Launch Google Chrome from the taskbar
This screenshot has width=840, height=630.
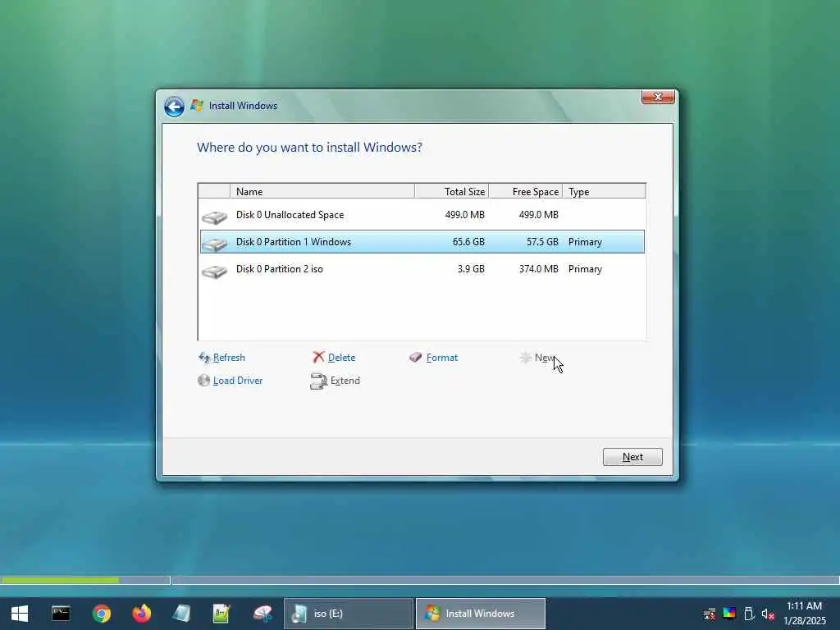101,614
